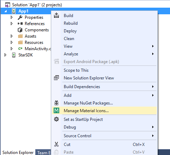170x155 pixels.
Task: Click the Resources folder icon
Action: [x=20, y=42]
